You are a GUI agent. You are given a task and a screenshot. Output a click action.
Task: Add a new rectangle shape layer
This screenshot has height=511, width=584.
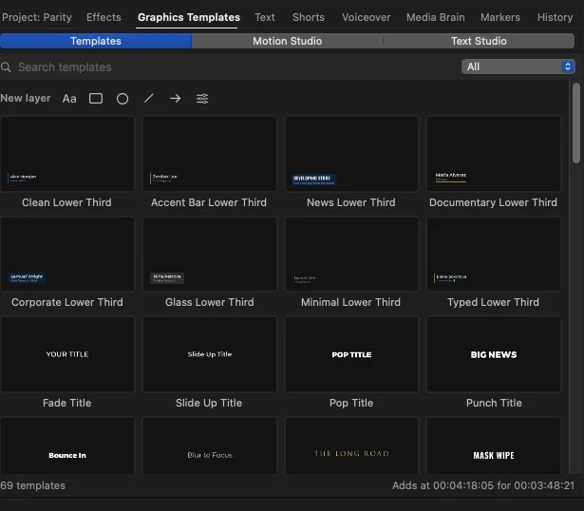[x=96, y=99]
